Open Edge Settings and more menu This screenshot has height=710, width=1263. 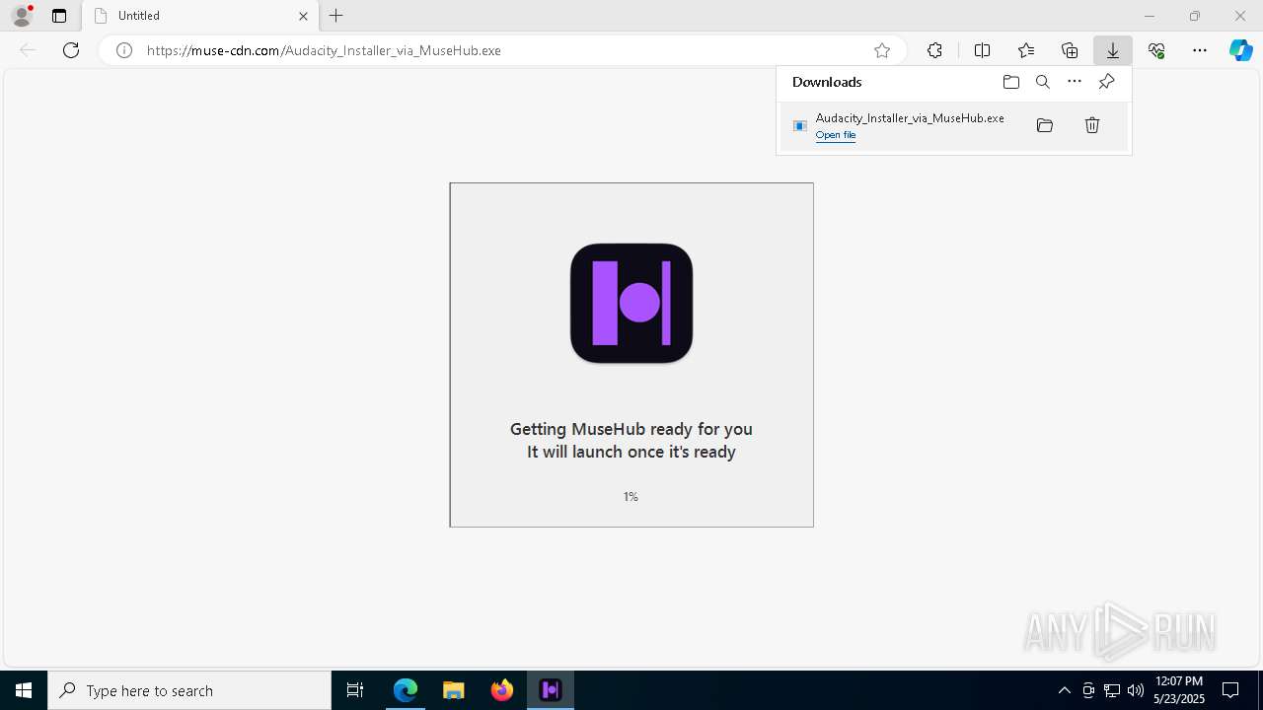tap(1200, 50)
